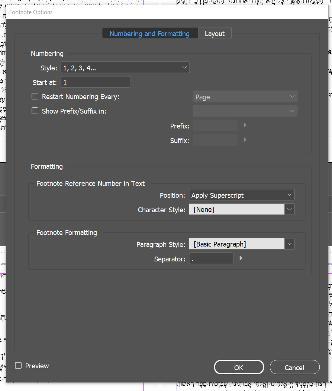Click the Suffix text field

(x=215, y=140)
